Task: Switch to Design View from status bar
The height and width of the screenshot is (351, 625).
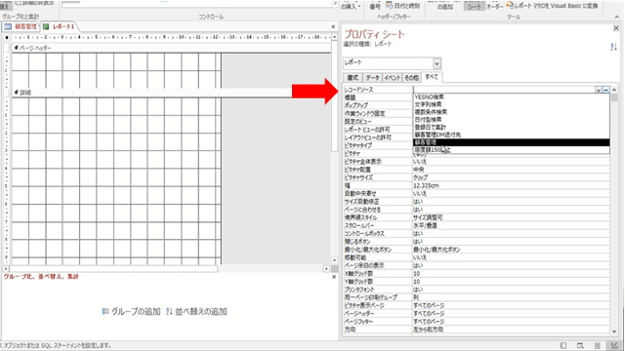Action: coord(614,345)
